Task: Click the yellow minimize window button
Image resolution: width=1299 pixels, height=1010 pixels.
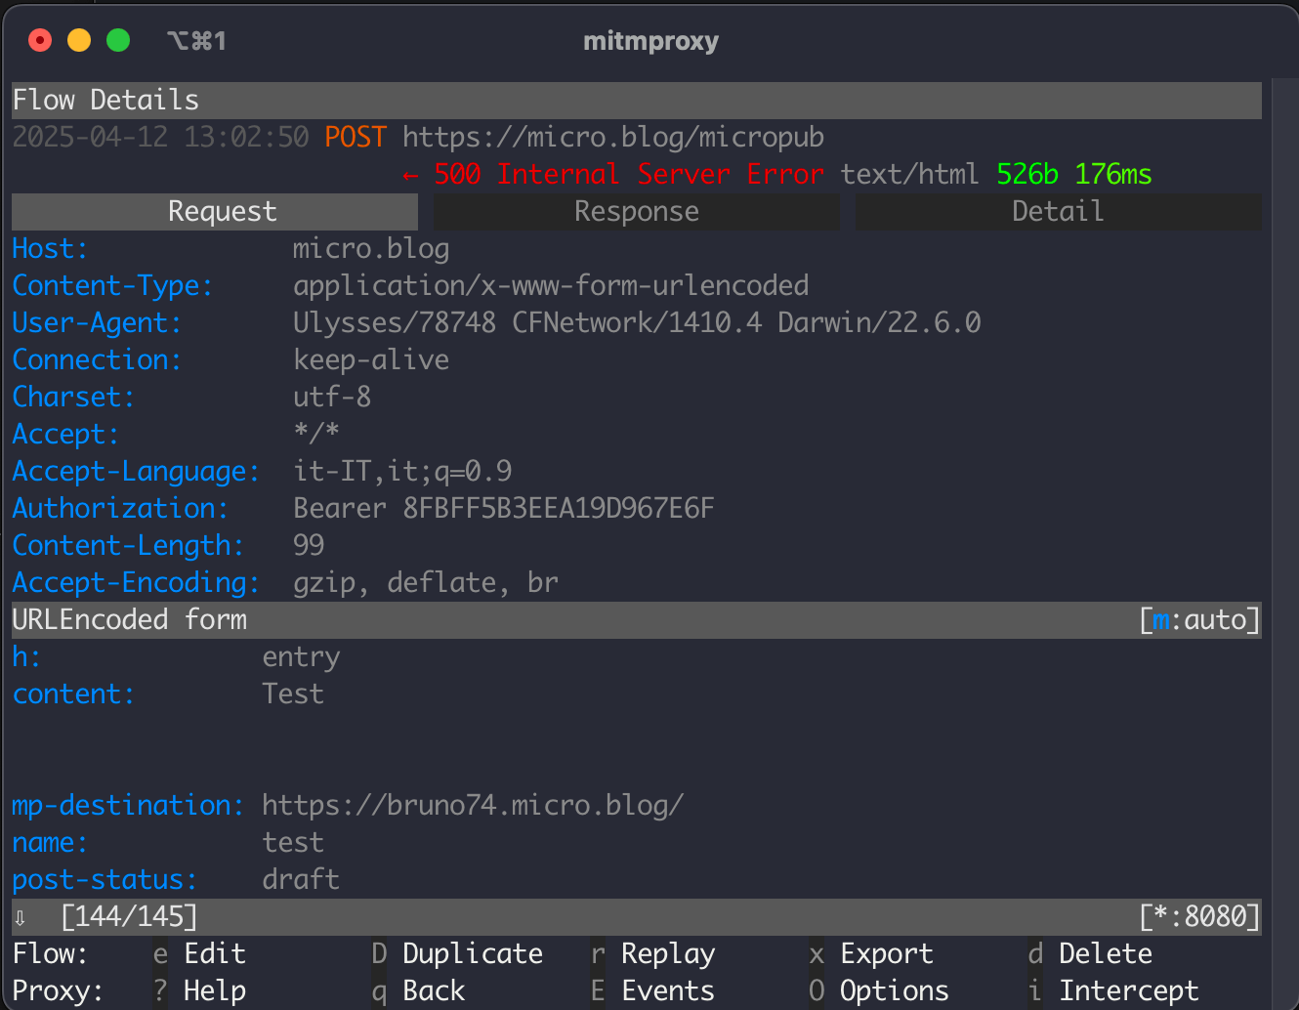Action: click(79, 40)
